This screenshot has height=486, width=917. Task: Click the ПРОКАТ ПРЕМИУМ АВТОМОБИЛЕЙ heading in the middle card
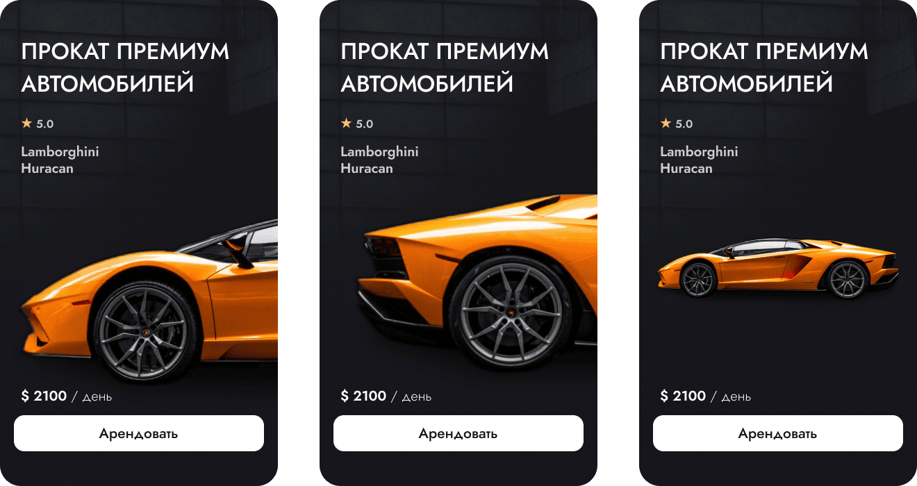click(x=445, y=67)
